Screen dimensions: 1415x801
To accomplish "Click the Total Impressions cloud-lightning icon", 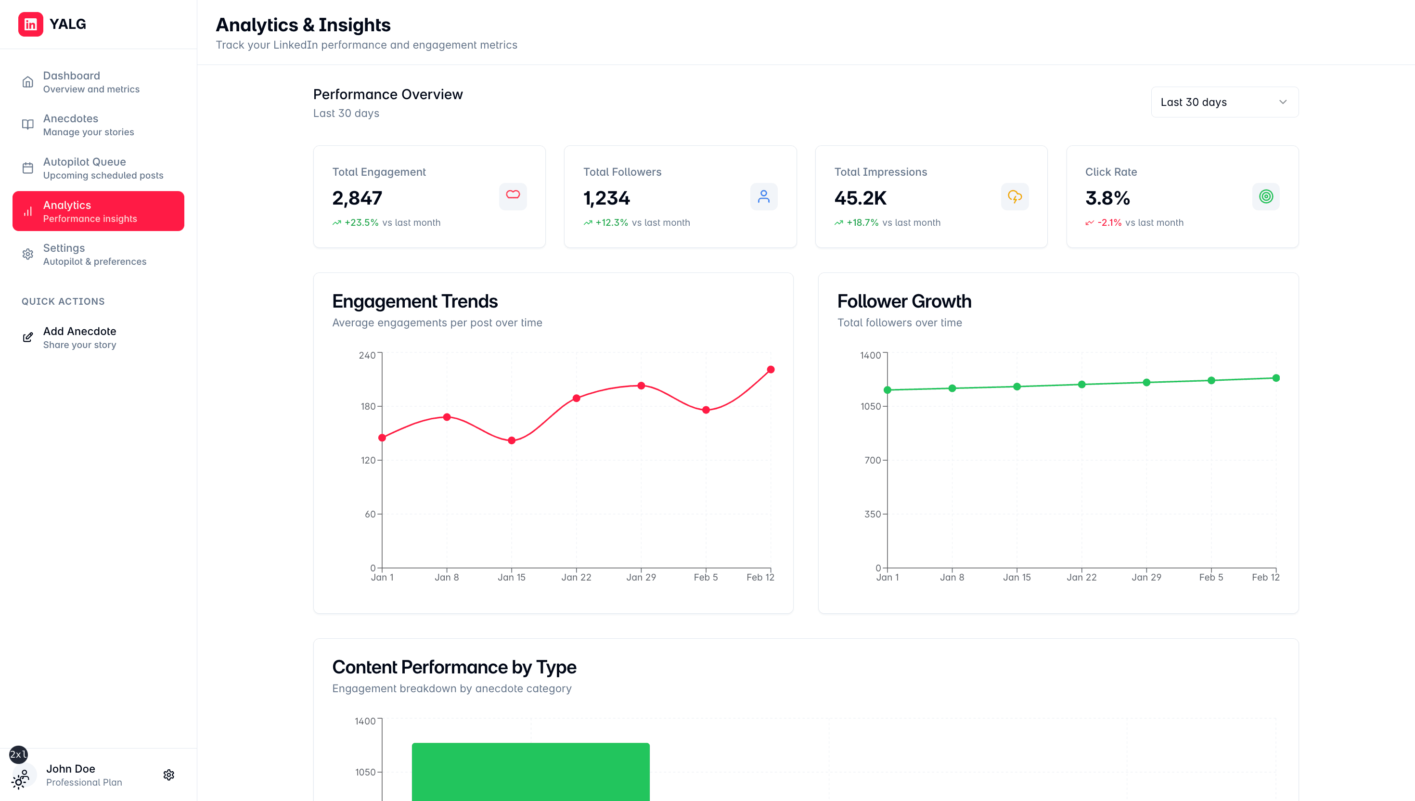I will pyautogui.click(x=1015, y=196).
